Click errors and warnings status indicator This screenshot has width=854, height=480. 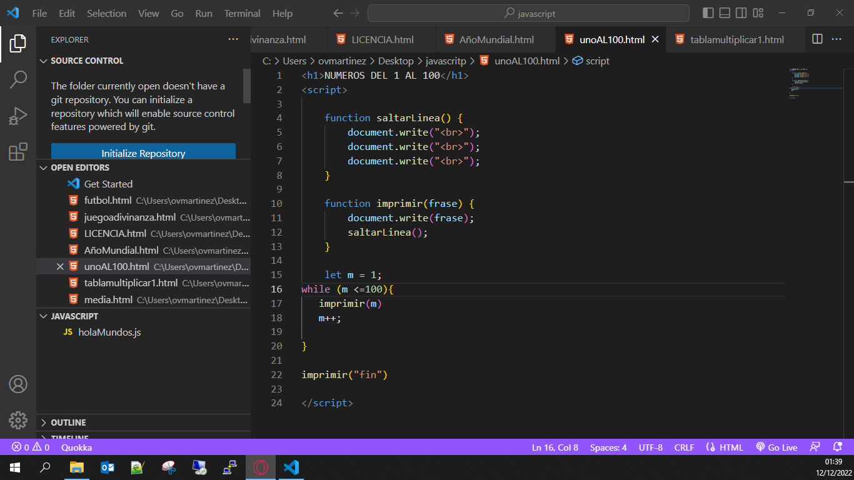(x=31, y=447)
